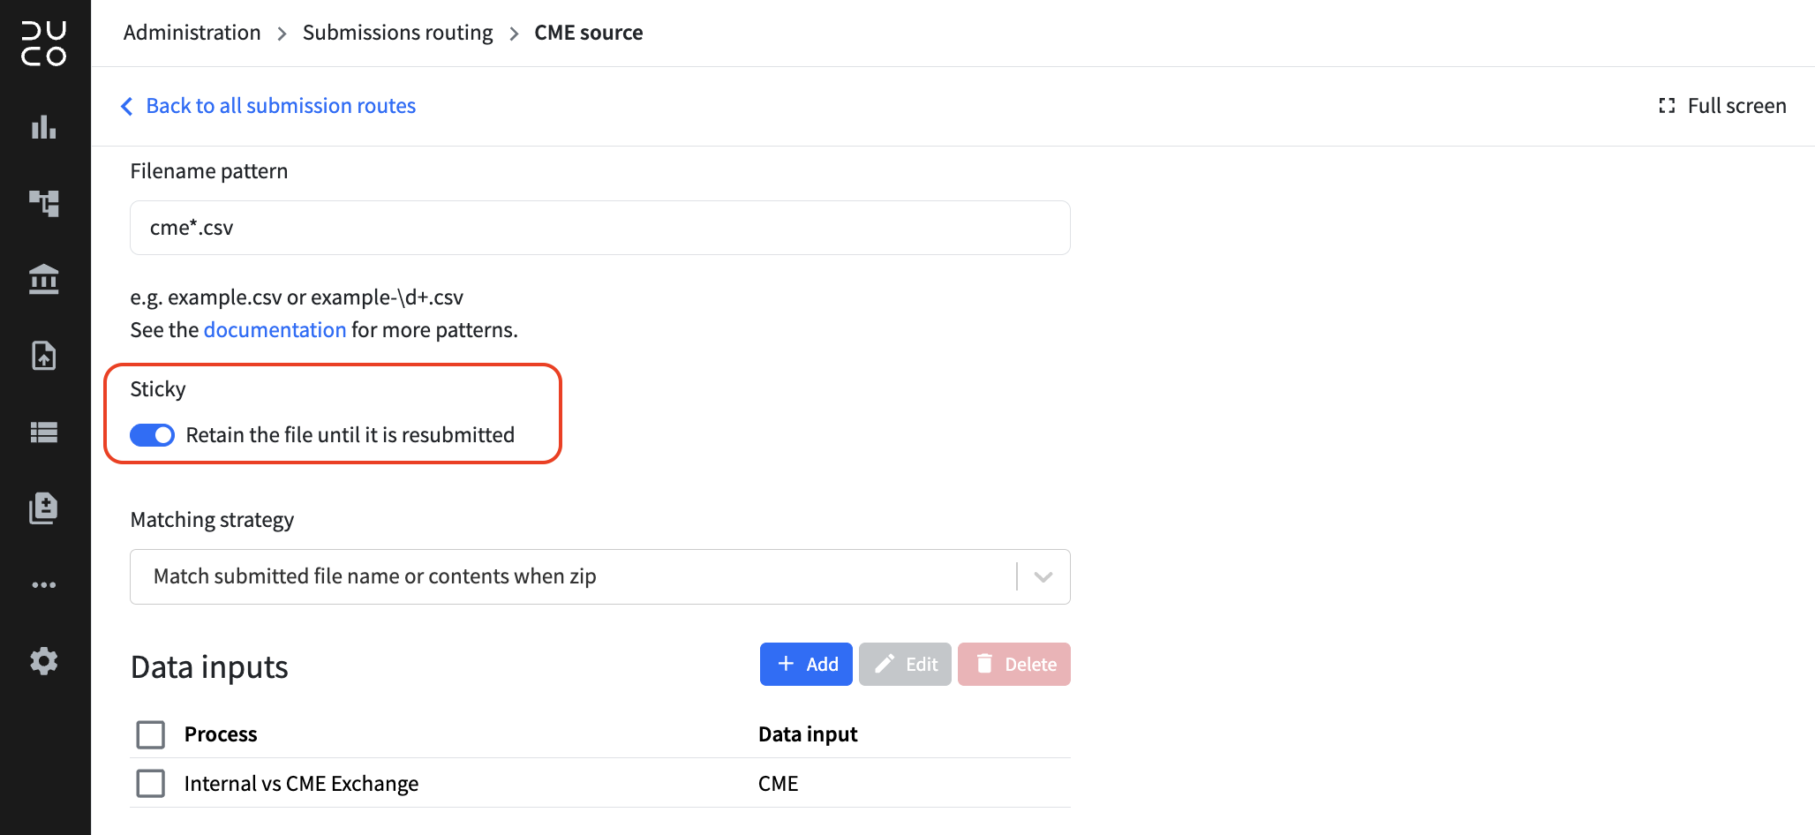The width and height of the screenshot is (1815, 835).
Task: Open the bar chart dashboard icon
Action: [44, 127]
